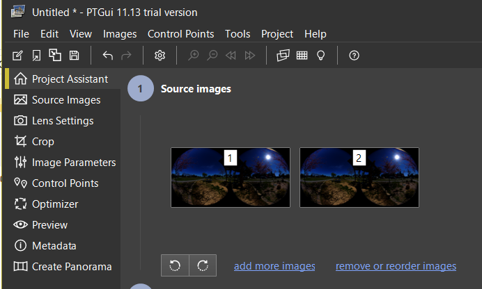Viewport: 482px width, 289px height.
Task: Click the 'Source images' step heading
Action: (x=196, y=89)
